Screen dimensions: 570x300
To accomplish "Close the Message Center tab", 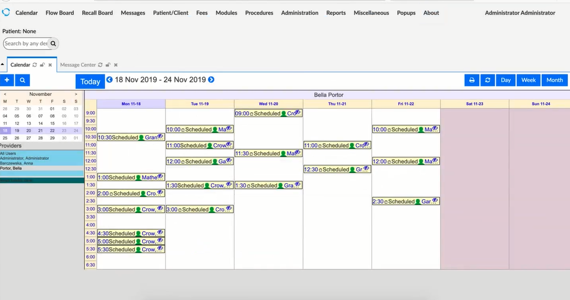I will point(116,65).
